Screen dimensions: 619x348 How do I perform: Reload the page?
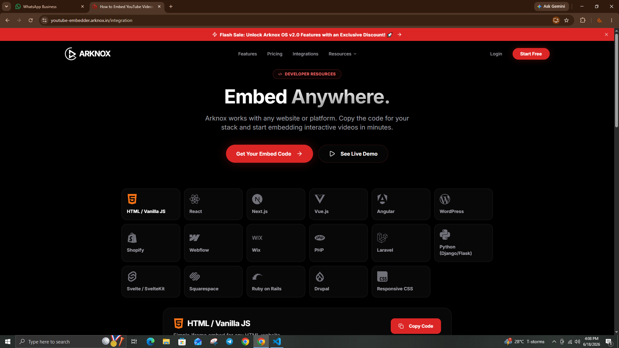(x=31, y=20)
